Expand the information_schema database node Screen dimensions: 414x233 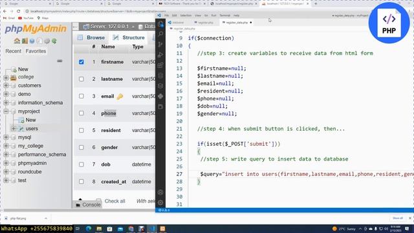pos(6,103)
